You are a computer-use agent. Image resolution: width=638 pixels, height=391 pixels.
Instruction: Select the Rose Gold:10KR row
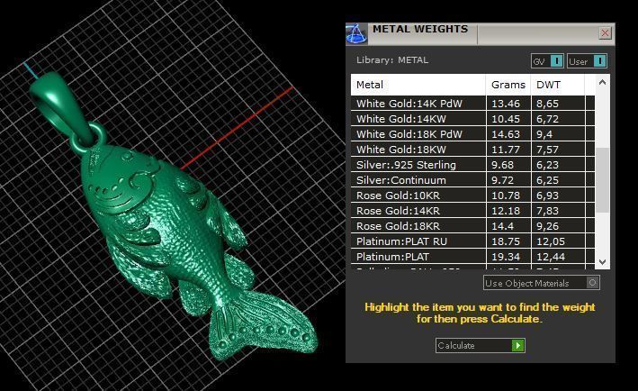point(472,195)
